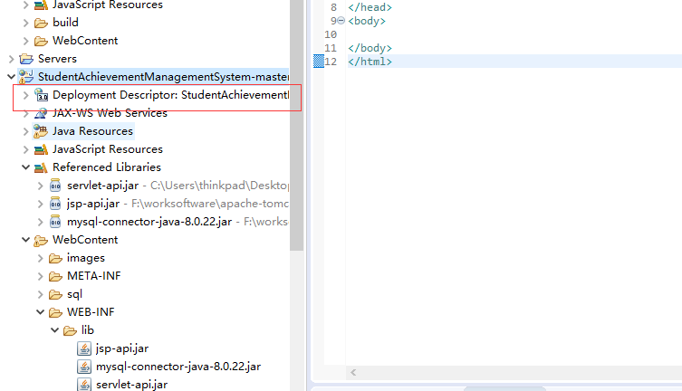
Task: Click the Java Resources icon
Action: tap(41, 131)
